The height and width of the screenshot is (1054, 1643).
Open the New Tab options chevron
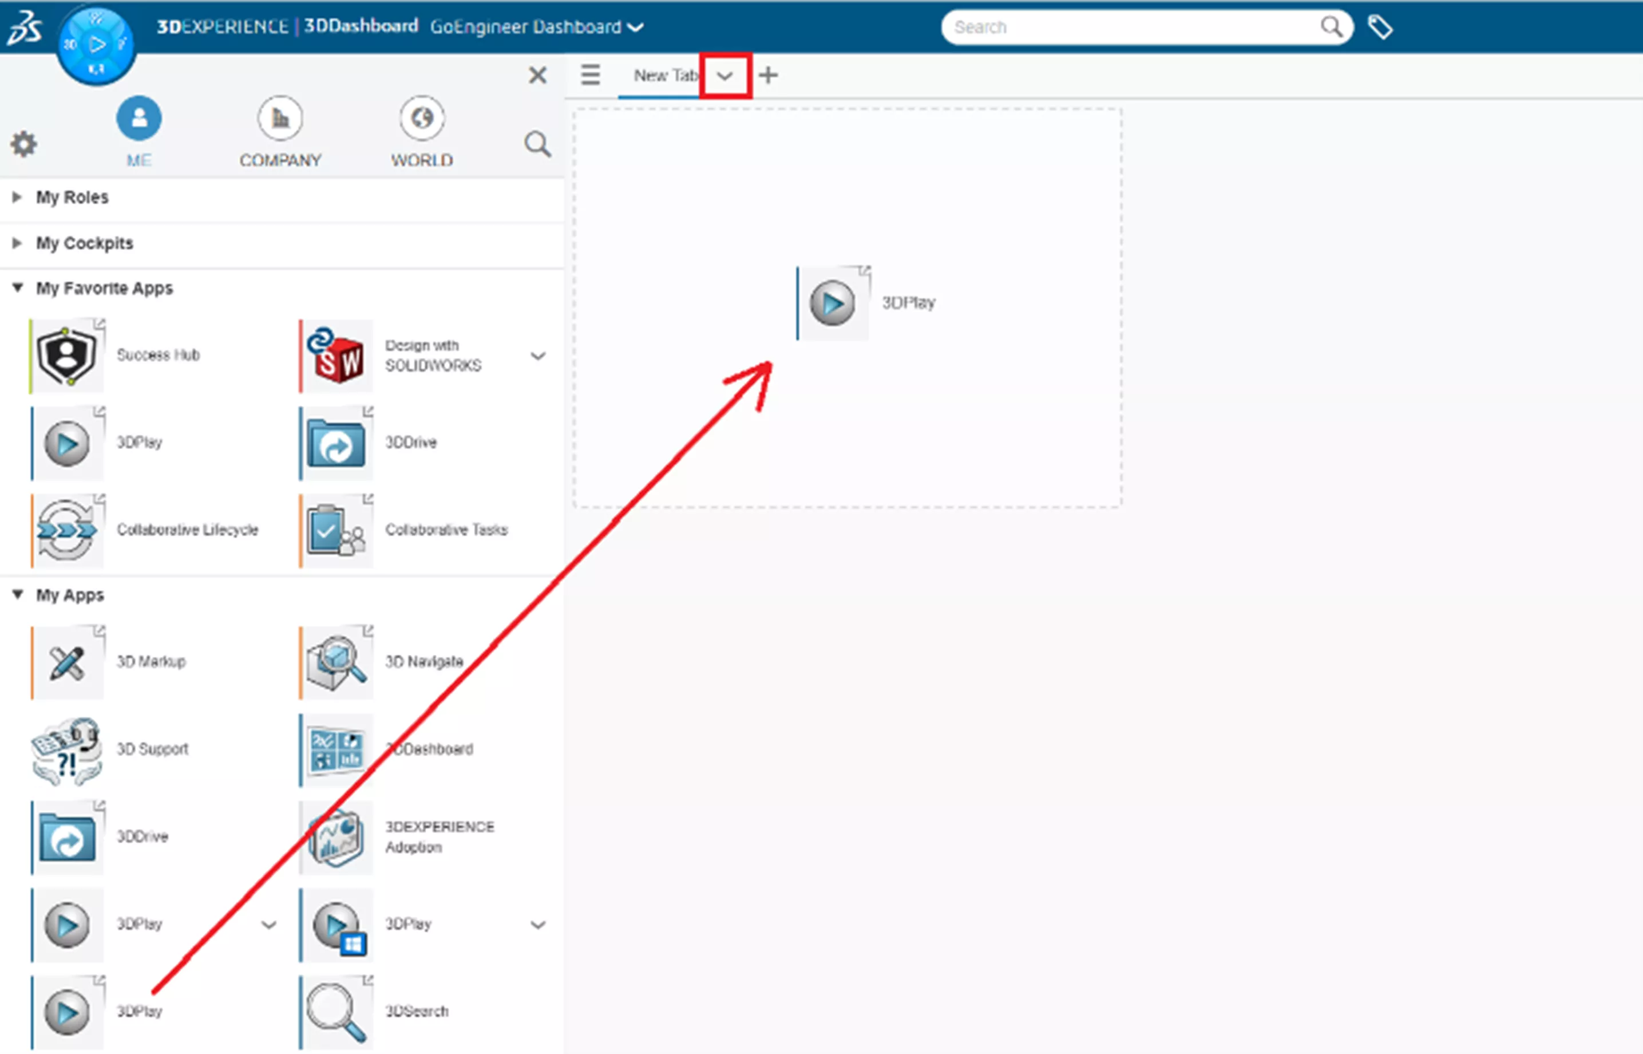[x=725, y=76]
